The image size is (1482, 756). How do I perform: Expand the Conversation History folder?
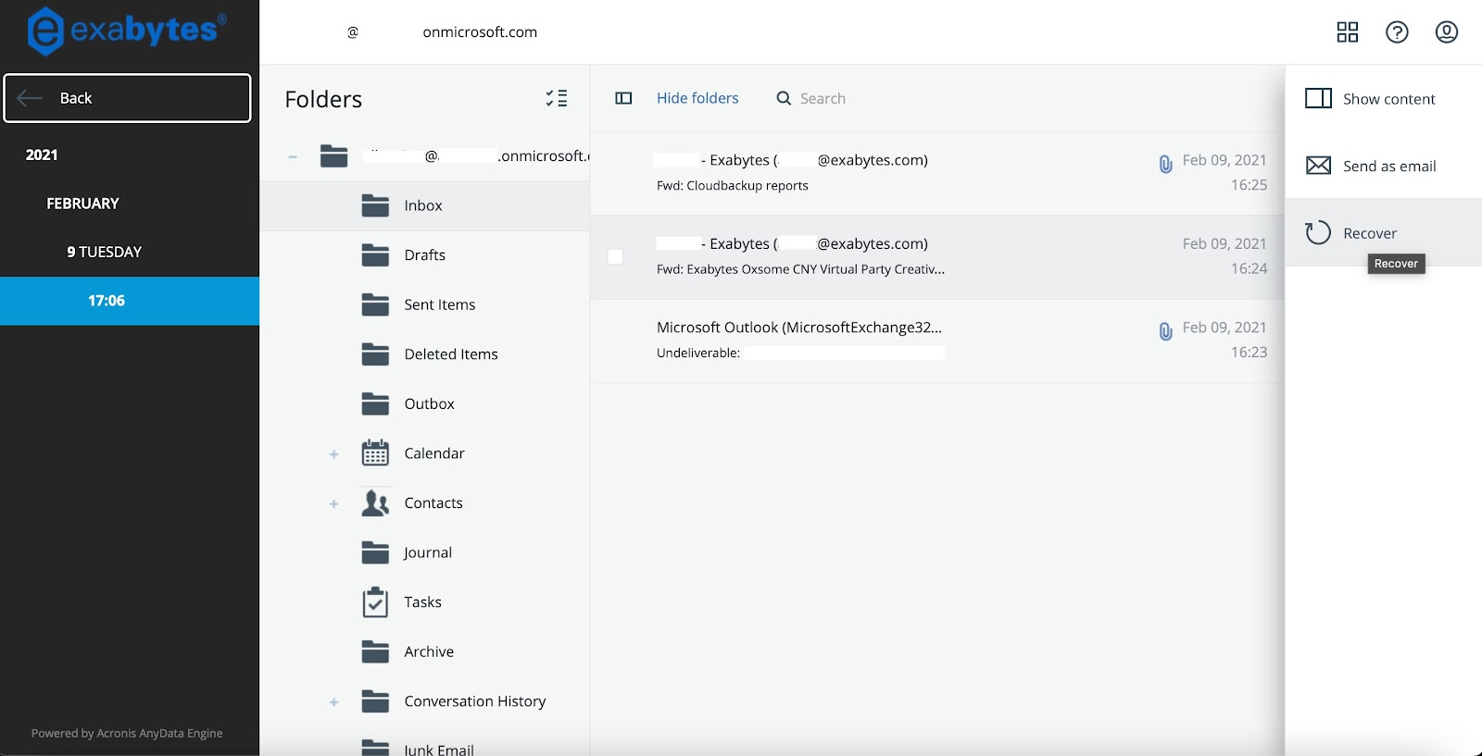coord(333,702)
